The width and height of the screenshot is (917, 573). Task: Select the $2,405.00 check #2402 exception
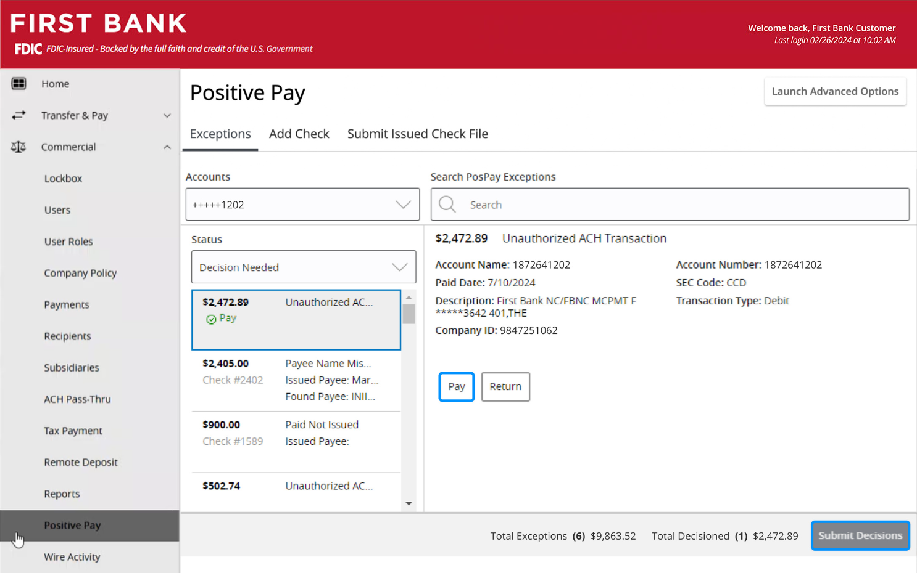[x=296, y=380]
